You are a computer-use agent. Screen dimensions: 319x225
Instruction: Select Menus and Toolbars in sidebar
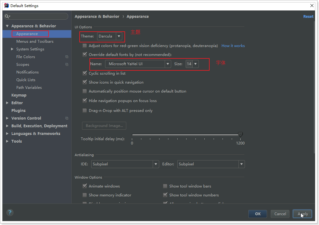[x=35, y=41]
